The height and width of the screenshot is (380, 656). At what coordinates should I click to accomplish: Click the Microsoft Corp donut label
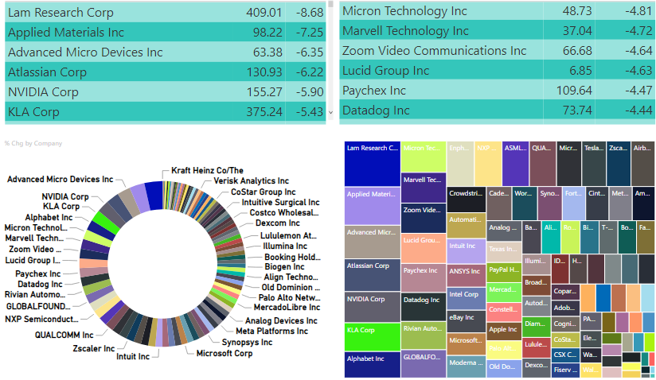coord(225,353)
